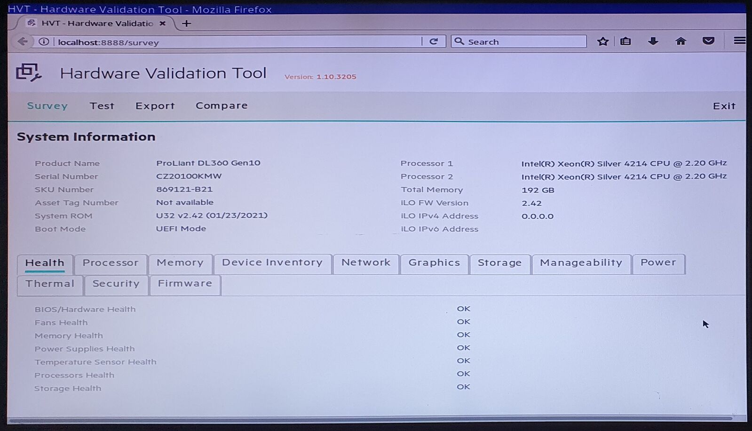Open a new browser tab
Image resolution: width=752 pixels, height=431 pixels.
pyautogui.click(x=186, y=24)
